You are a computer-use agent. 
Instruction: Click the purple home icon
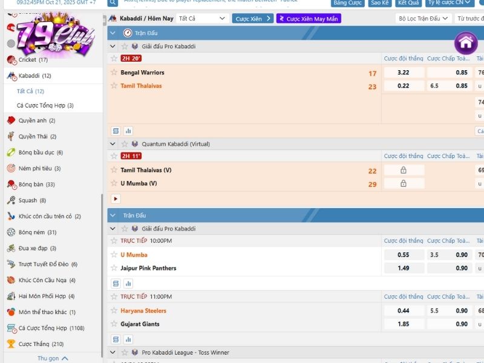click(465, 42)
